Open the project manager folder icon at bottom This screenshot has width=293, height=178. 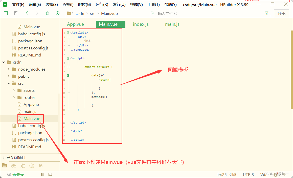(x=5, y=165)
